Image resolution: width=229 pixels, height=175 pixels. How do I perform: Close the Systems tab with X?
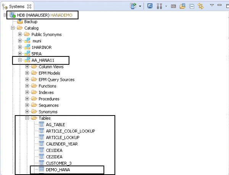29,6
